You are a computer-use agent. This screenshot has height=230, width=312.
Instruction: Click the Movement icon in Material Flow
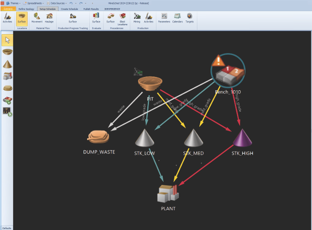pyautogui.click(x=37, y=18)
